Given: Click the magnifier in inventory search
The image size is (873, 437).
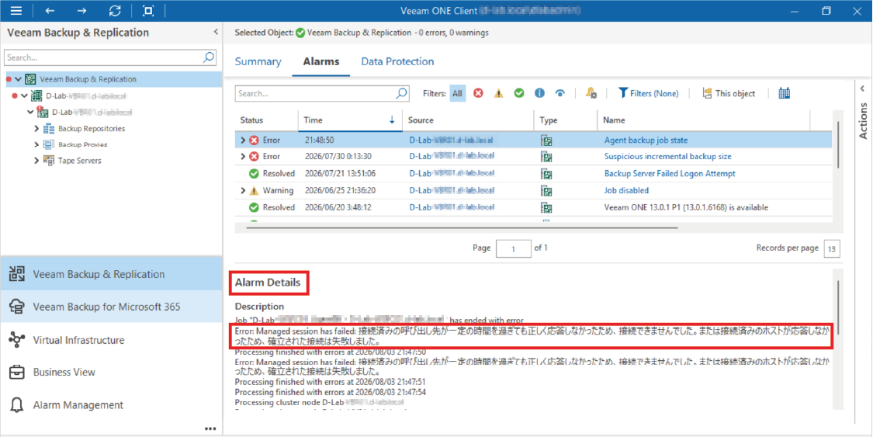Looking at the screenshot, I should (209, 57).
